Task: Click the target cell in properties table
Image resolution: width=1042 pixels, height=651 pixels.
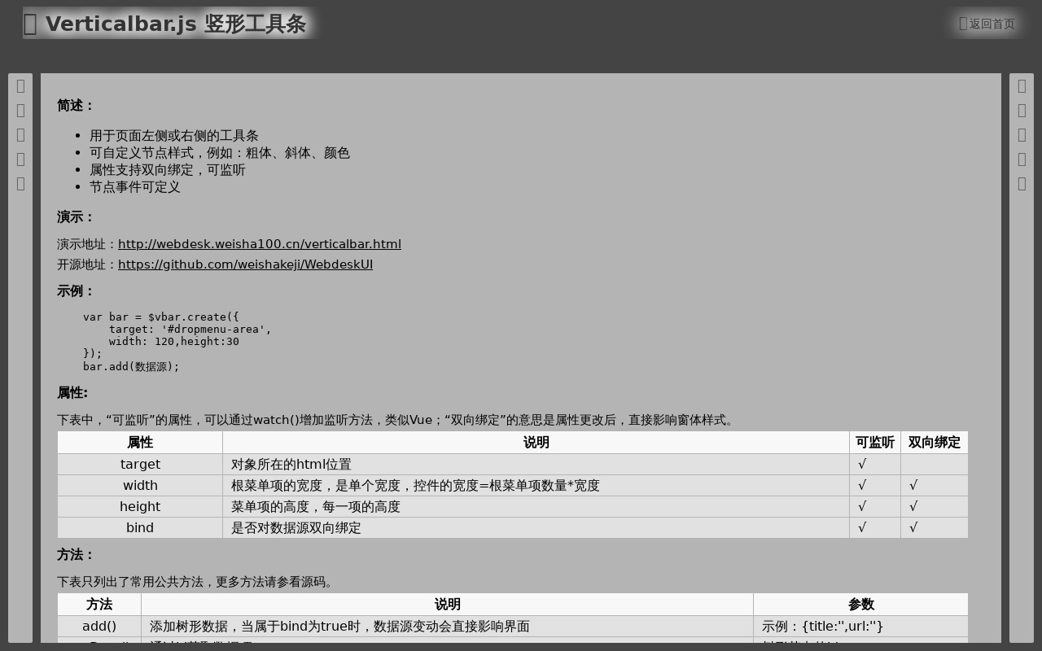Action: pyautogui.click(x=140, y=465)
